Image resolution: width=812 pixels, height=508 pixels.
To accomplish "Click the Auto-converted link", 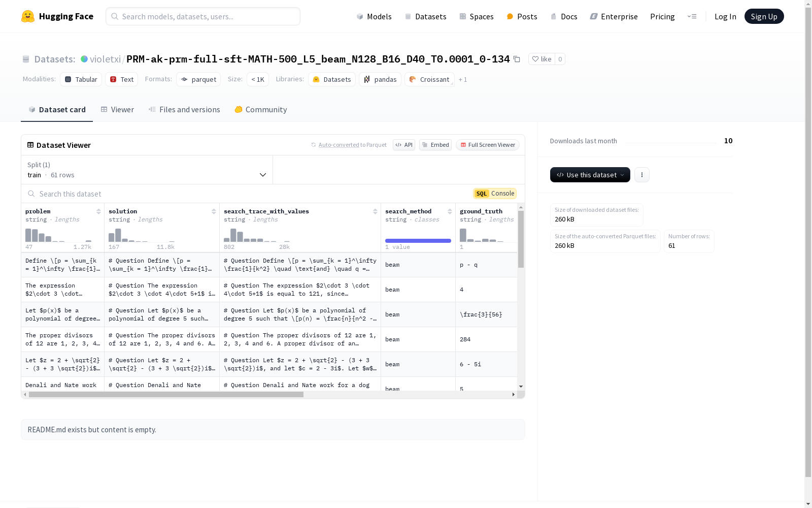I will tap(339, 145).
